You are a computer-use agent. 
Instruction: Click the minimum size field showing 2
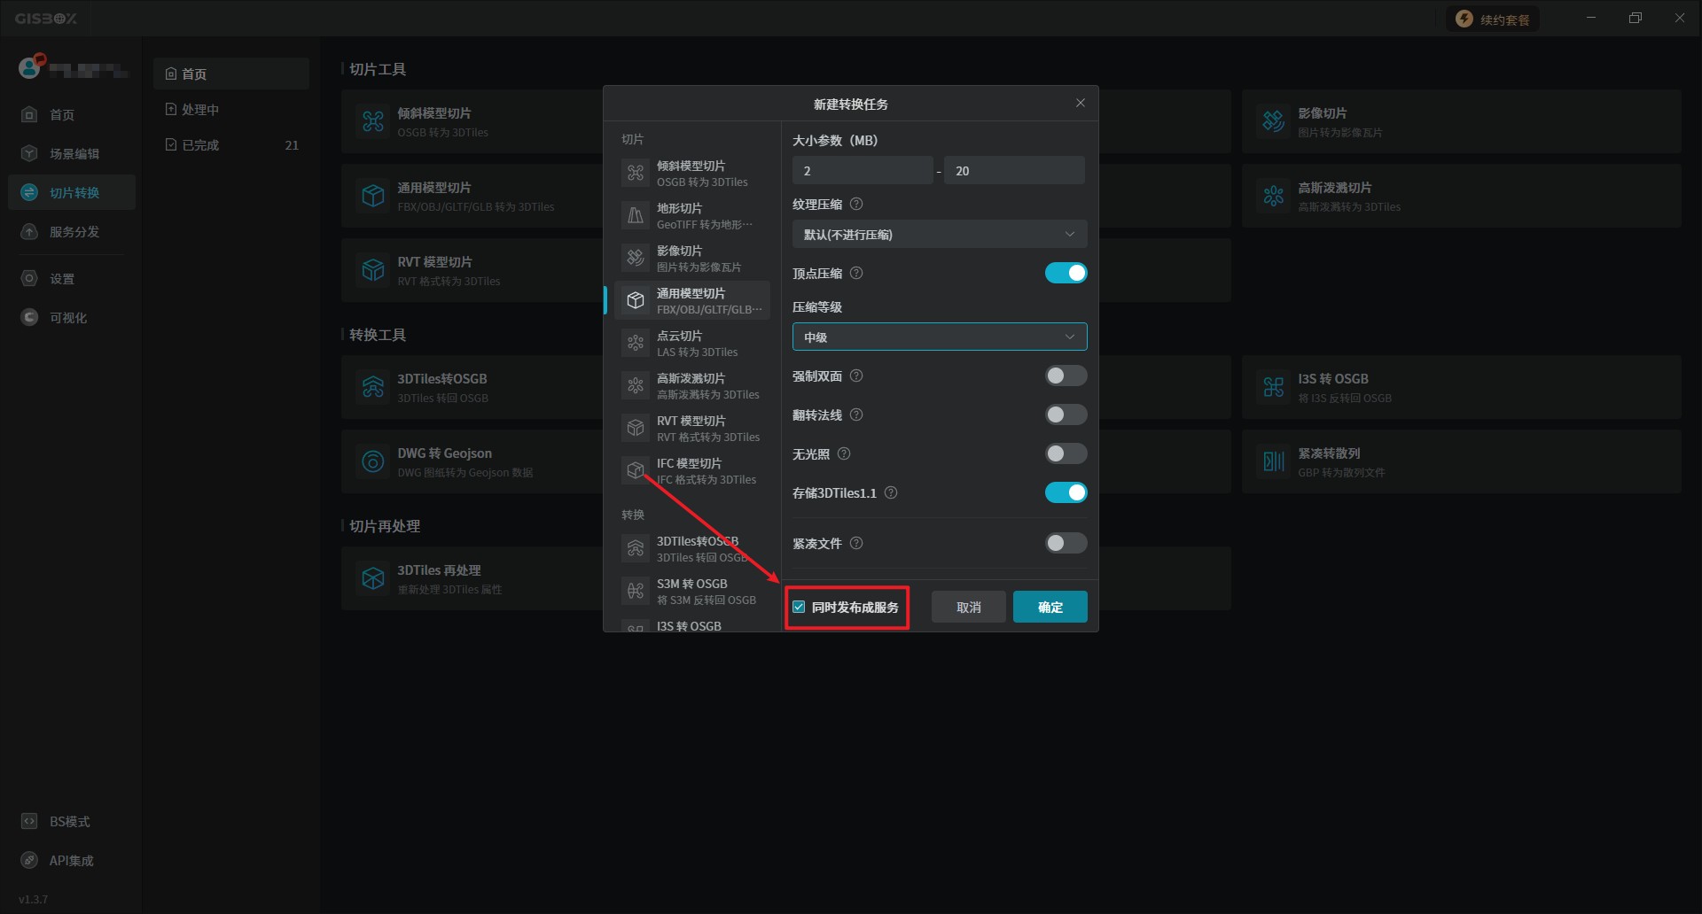(x=862, y=171)
